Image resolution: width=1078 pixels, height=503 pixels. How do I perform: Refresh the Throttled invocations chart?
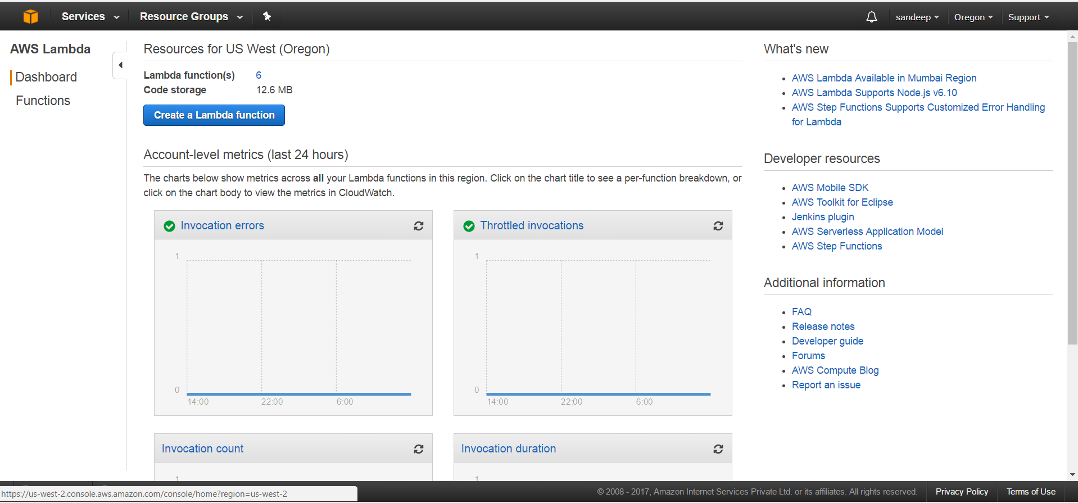[x=718, y=226]
